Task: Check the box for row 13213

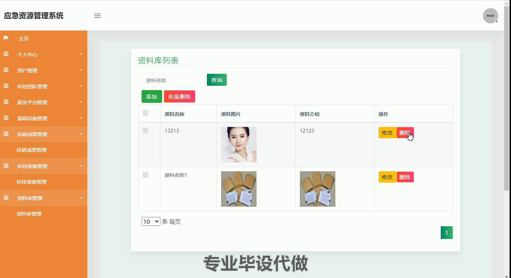Action: (x=145, y=130)
